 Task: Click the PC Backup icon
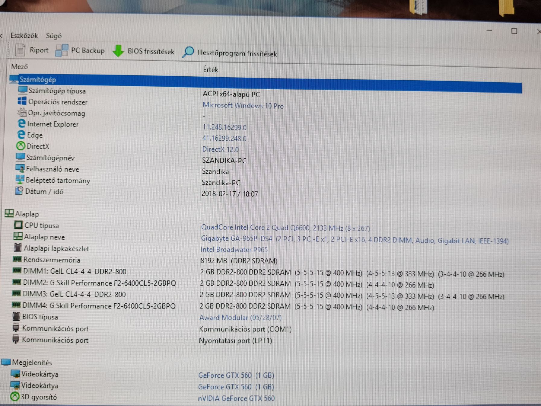(x=62, y=50)
